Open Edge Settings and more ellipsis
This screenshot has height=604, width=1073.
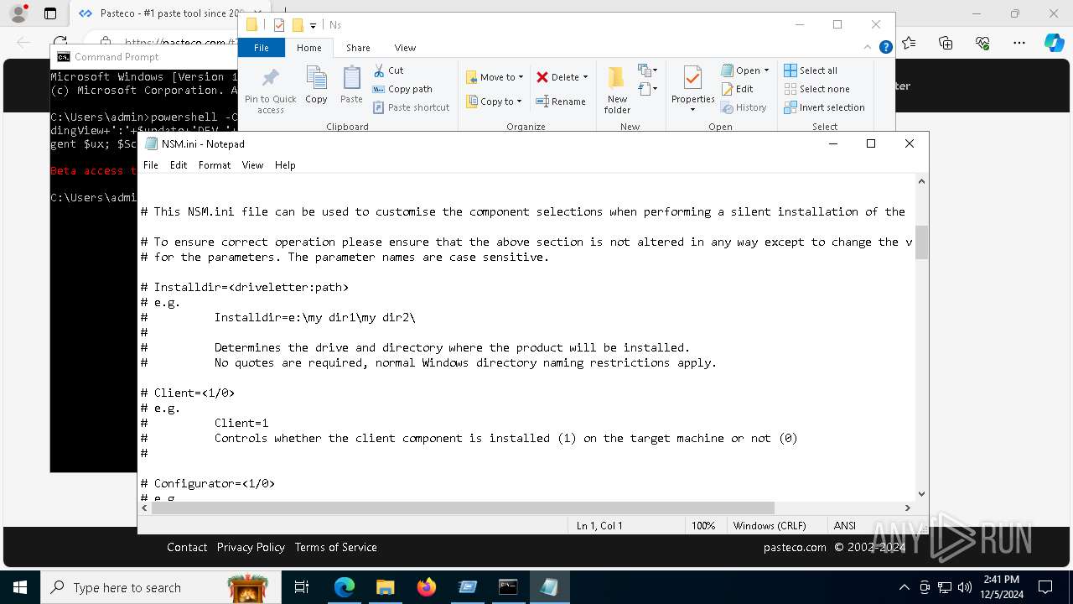click(x=1019, y=43)
